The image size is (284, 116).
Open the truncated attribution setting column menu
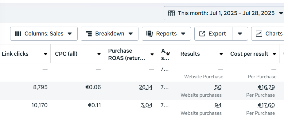[168, 54]
